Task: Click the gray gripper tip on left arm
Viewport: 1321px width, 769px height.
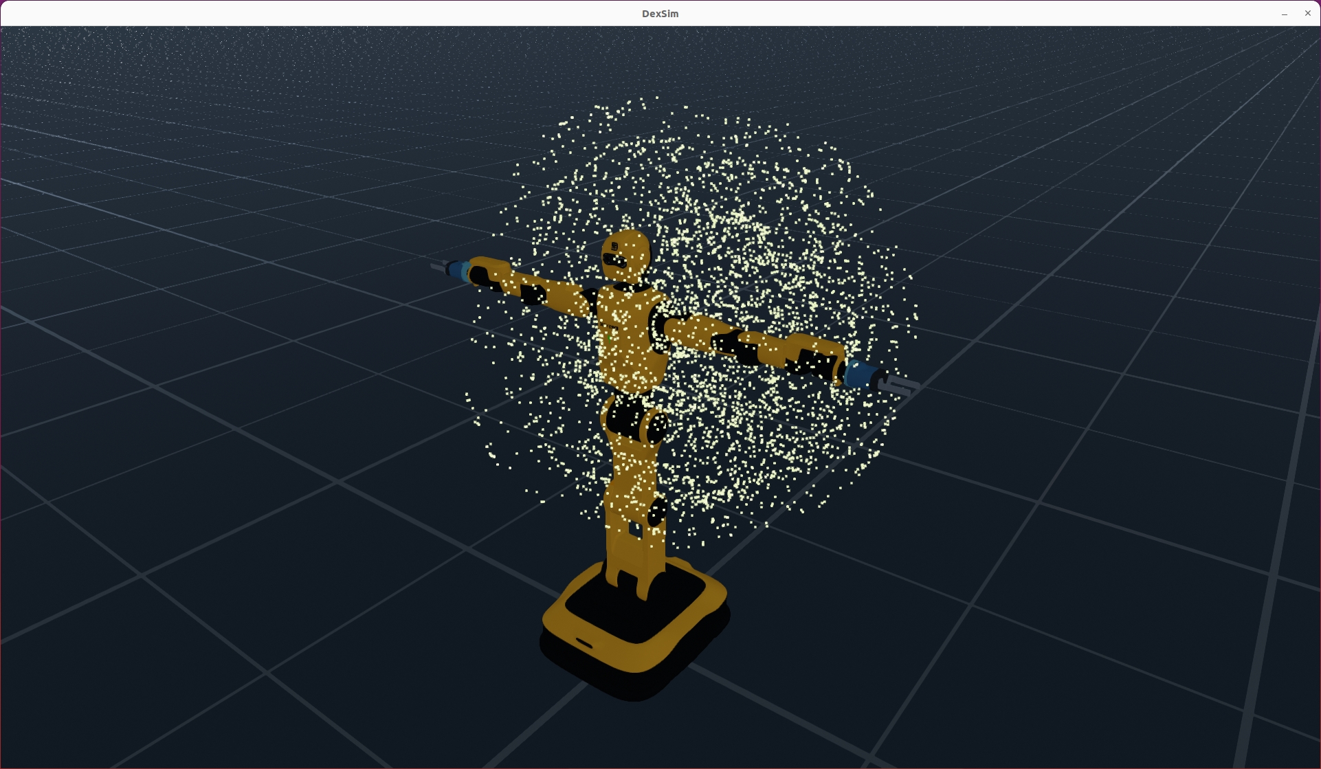Action: pyautogui.click(x=438, y=267)
